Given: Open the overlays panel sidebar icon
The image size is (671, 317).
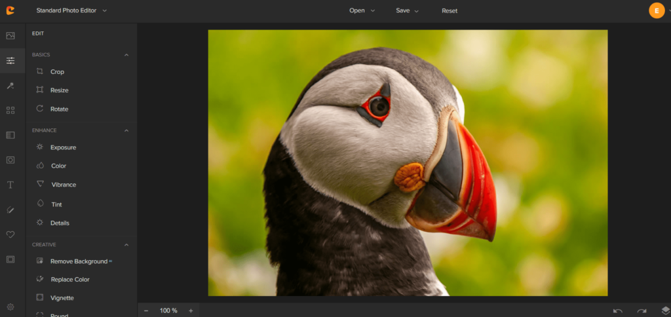Looking at the screenshot, I should tap(10, 135).
